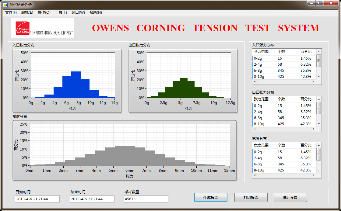This screenshot has height=211, width=341.
Task: Click scrollbar thumb of 入口张力分布 table
Action: click(x=319, y=60)
